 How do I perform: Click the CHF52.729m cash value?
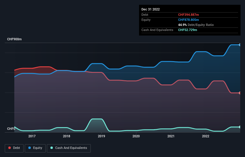(x=187, y=30)
